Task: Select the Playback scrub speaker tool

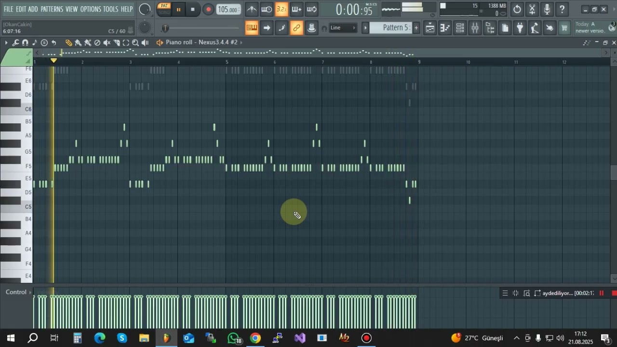Action: pos(146,43)
